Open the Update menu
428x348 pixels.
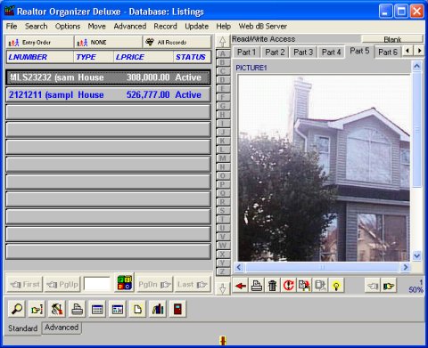tap(196, 26)
